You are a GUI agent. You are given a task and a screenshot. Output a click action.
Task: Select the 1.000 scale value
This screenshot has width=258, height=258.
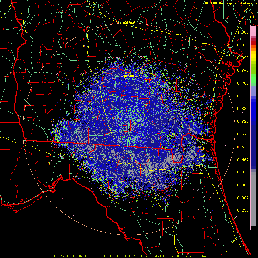pos(243,32)
